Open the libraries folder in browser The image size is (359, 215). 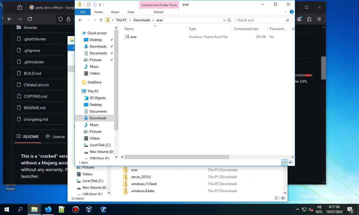(x=30, y=27)
